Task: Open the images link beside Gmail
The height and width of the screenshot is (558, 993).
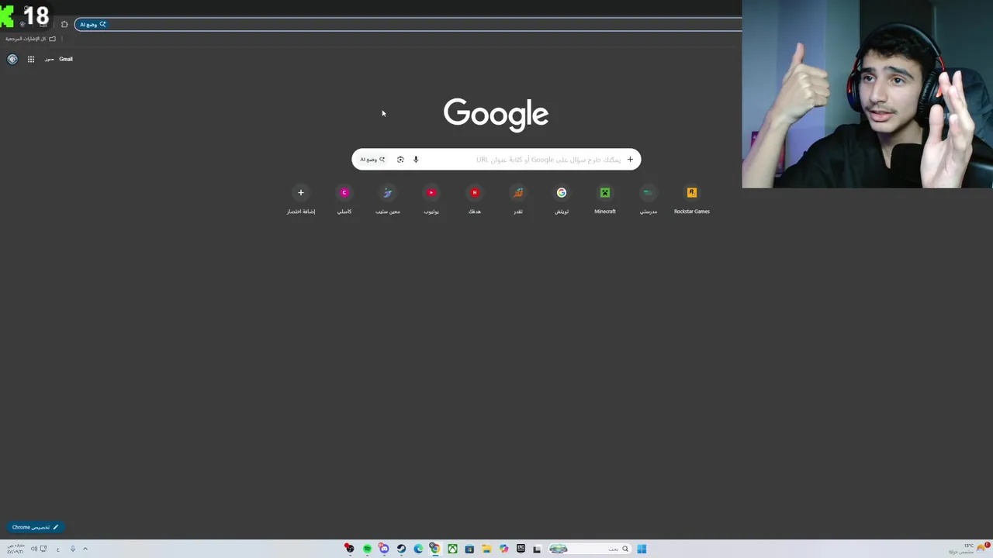Action: [x=49, y=60]
